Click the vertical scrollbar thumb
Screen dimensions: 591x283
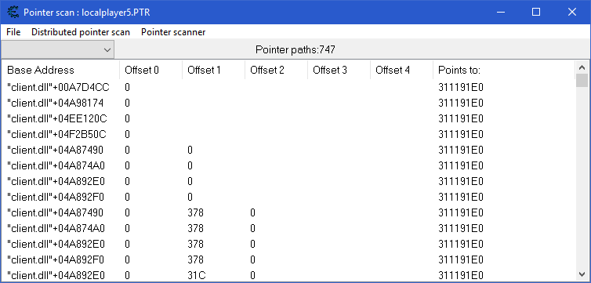(582, 81)
